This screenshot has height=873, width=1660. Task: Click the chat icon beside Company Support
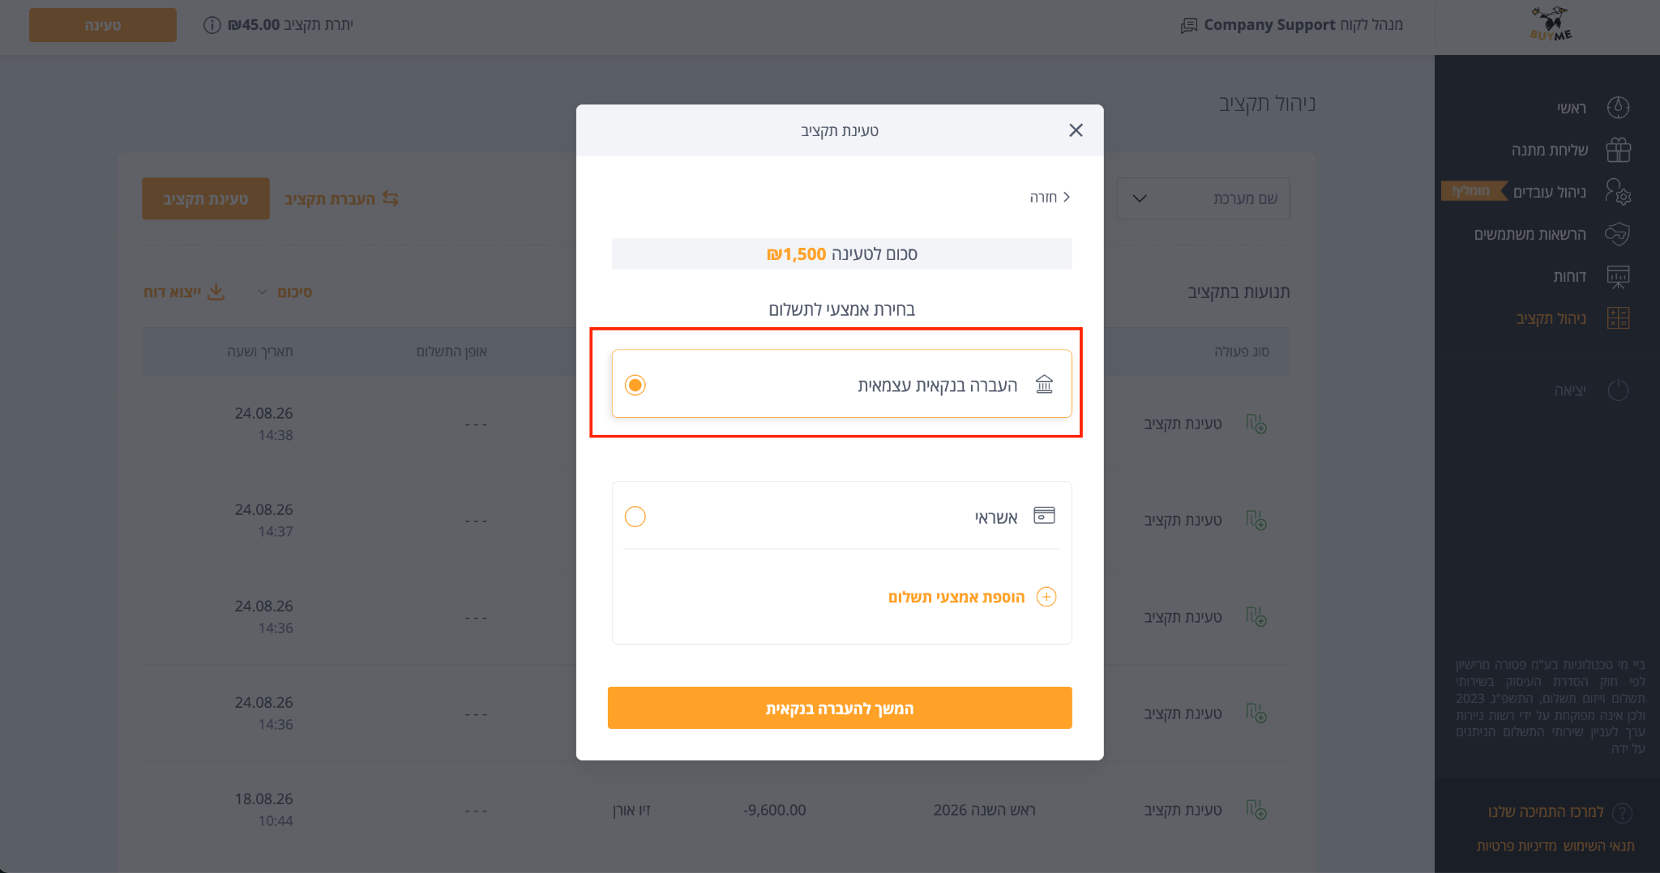(1189, 25)
